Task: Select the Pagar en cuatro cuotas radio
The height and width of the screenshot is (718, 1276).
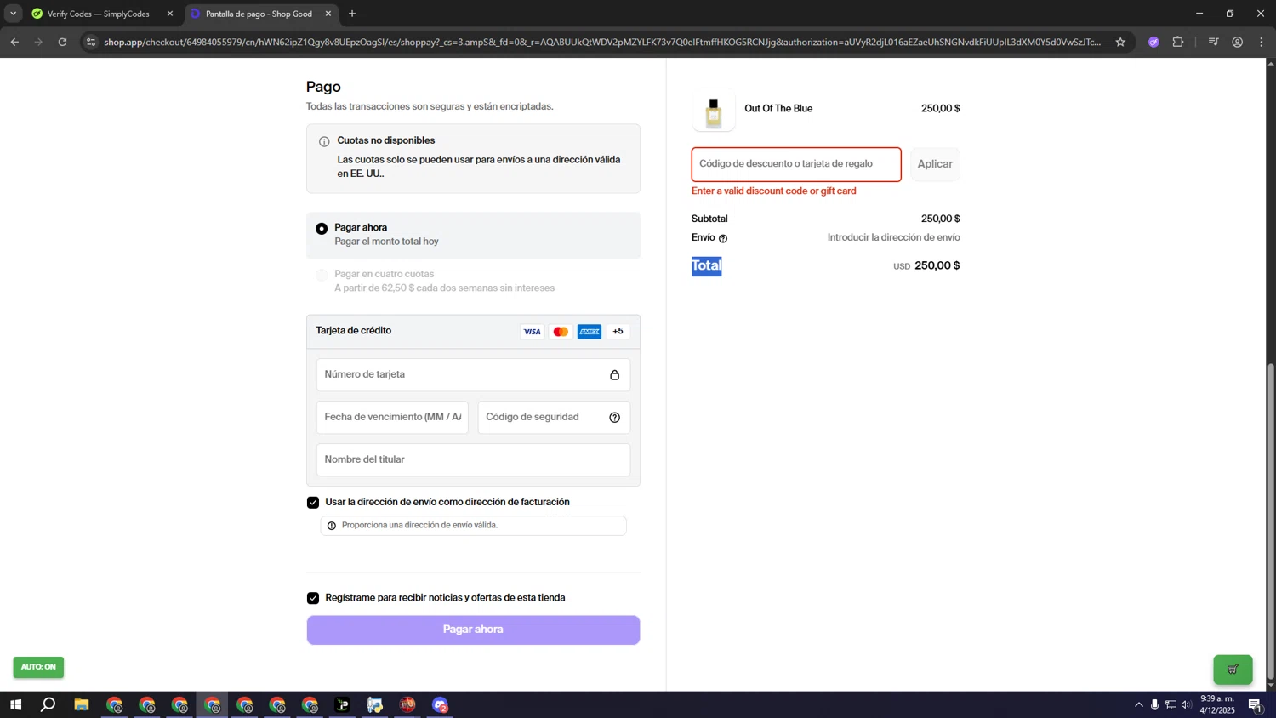Action: point(322,275)
